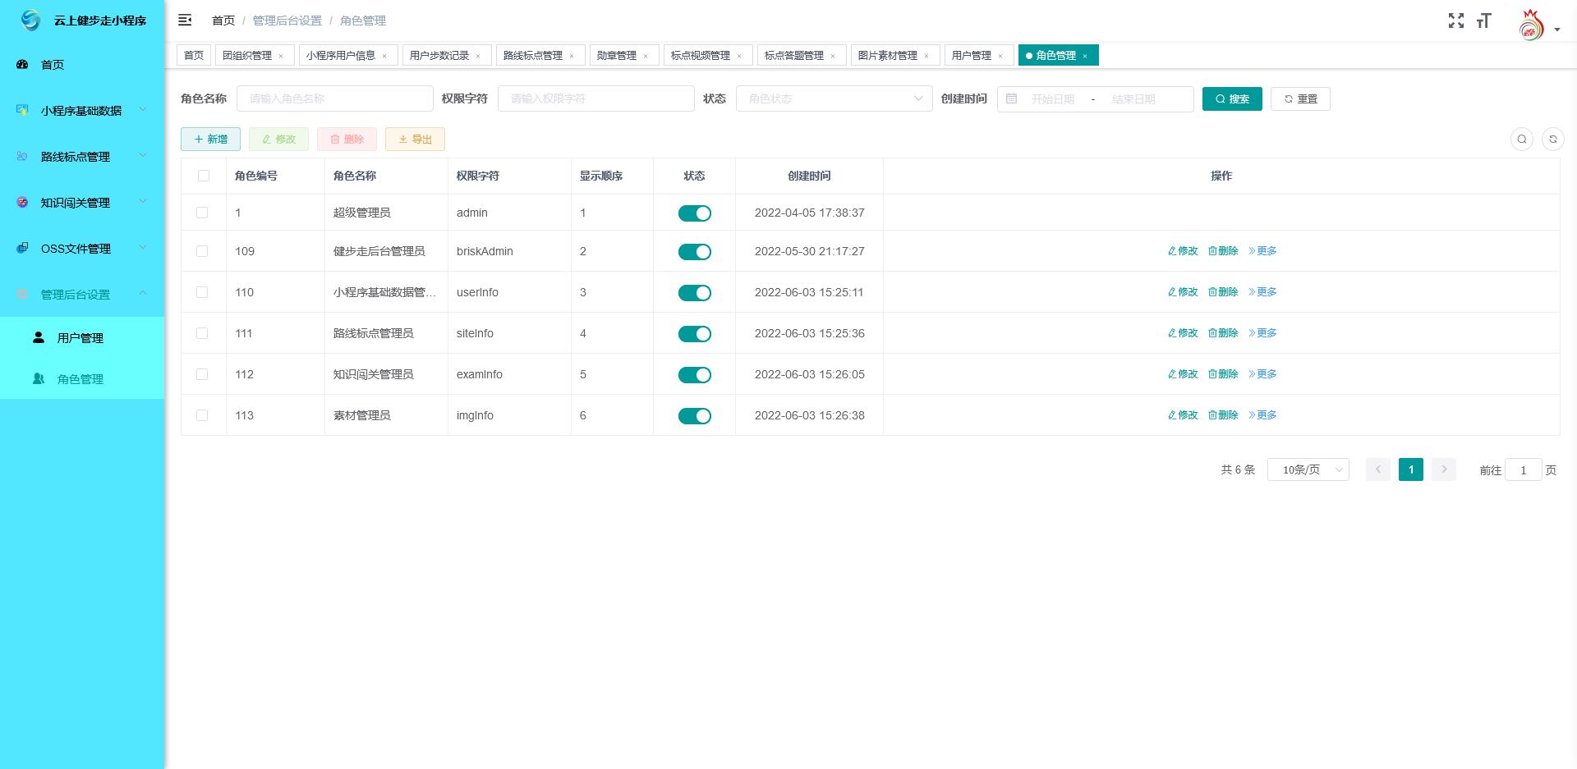This screenshot has width=1577, height=769.
Task: Switch to the 勋章管理 tab
Action: (616, 55)
